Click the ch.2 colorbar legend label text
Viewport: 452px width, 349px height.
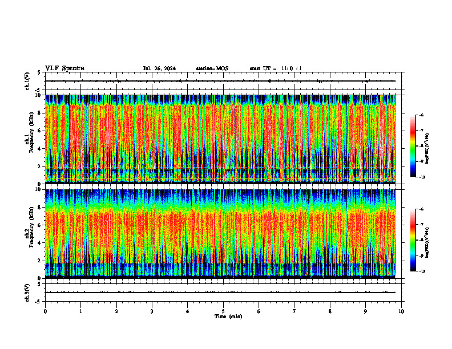pyautogui.click(x=427, y=242)
